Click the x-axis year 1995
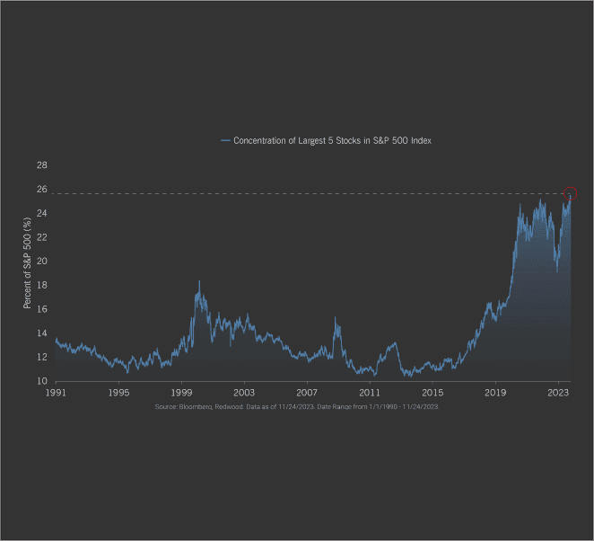Screen dimensions: 594x541 [x=118, y=393]
